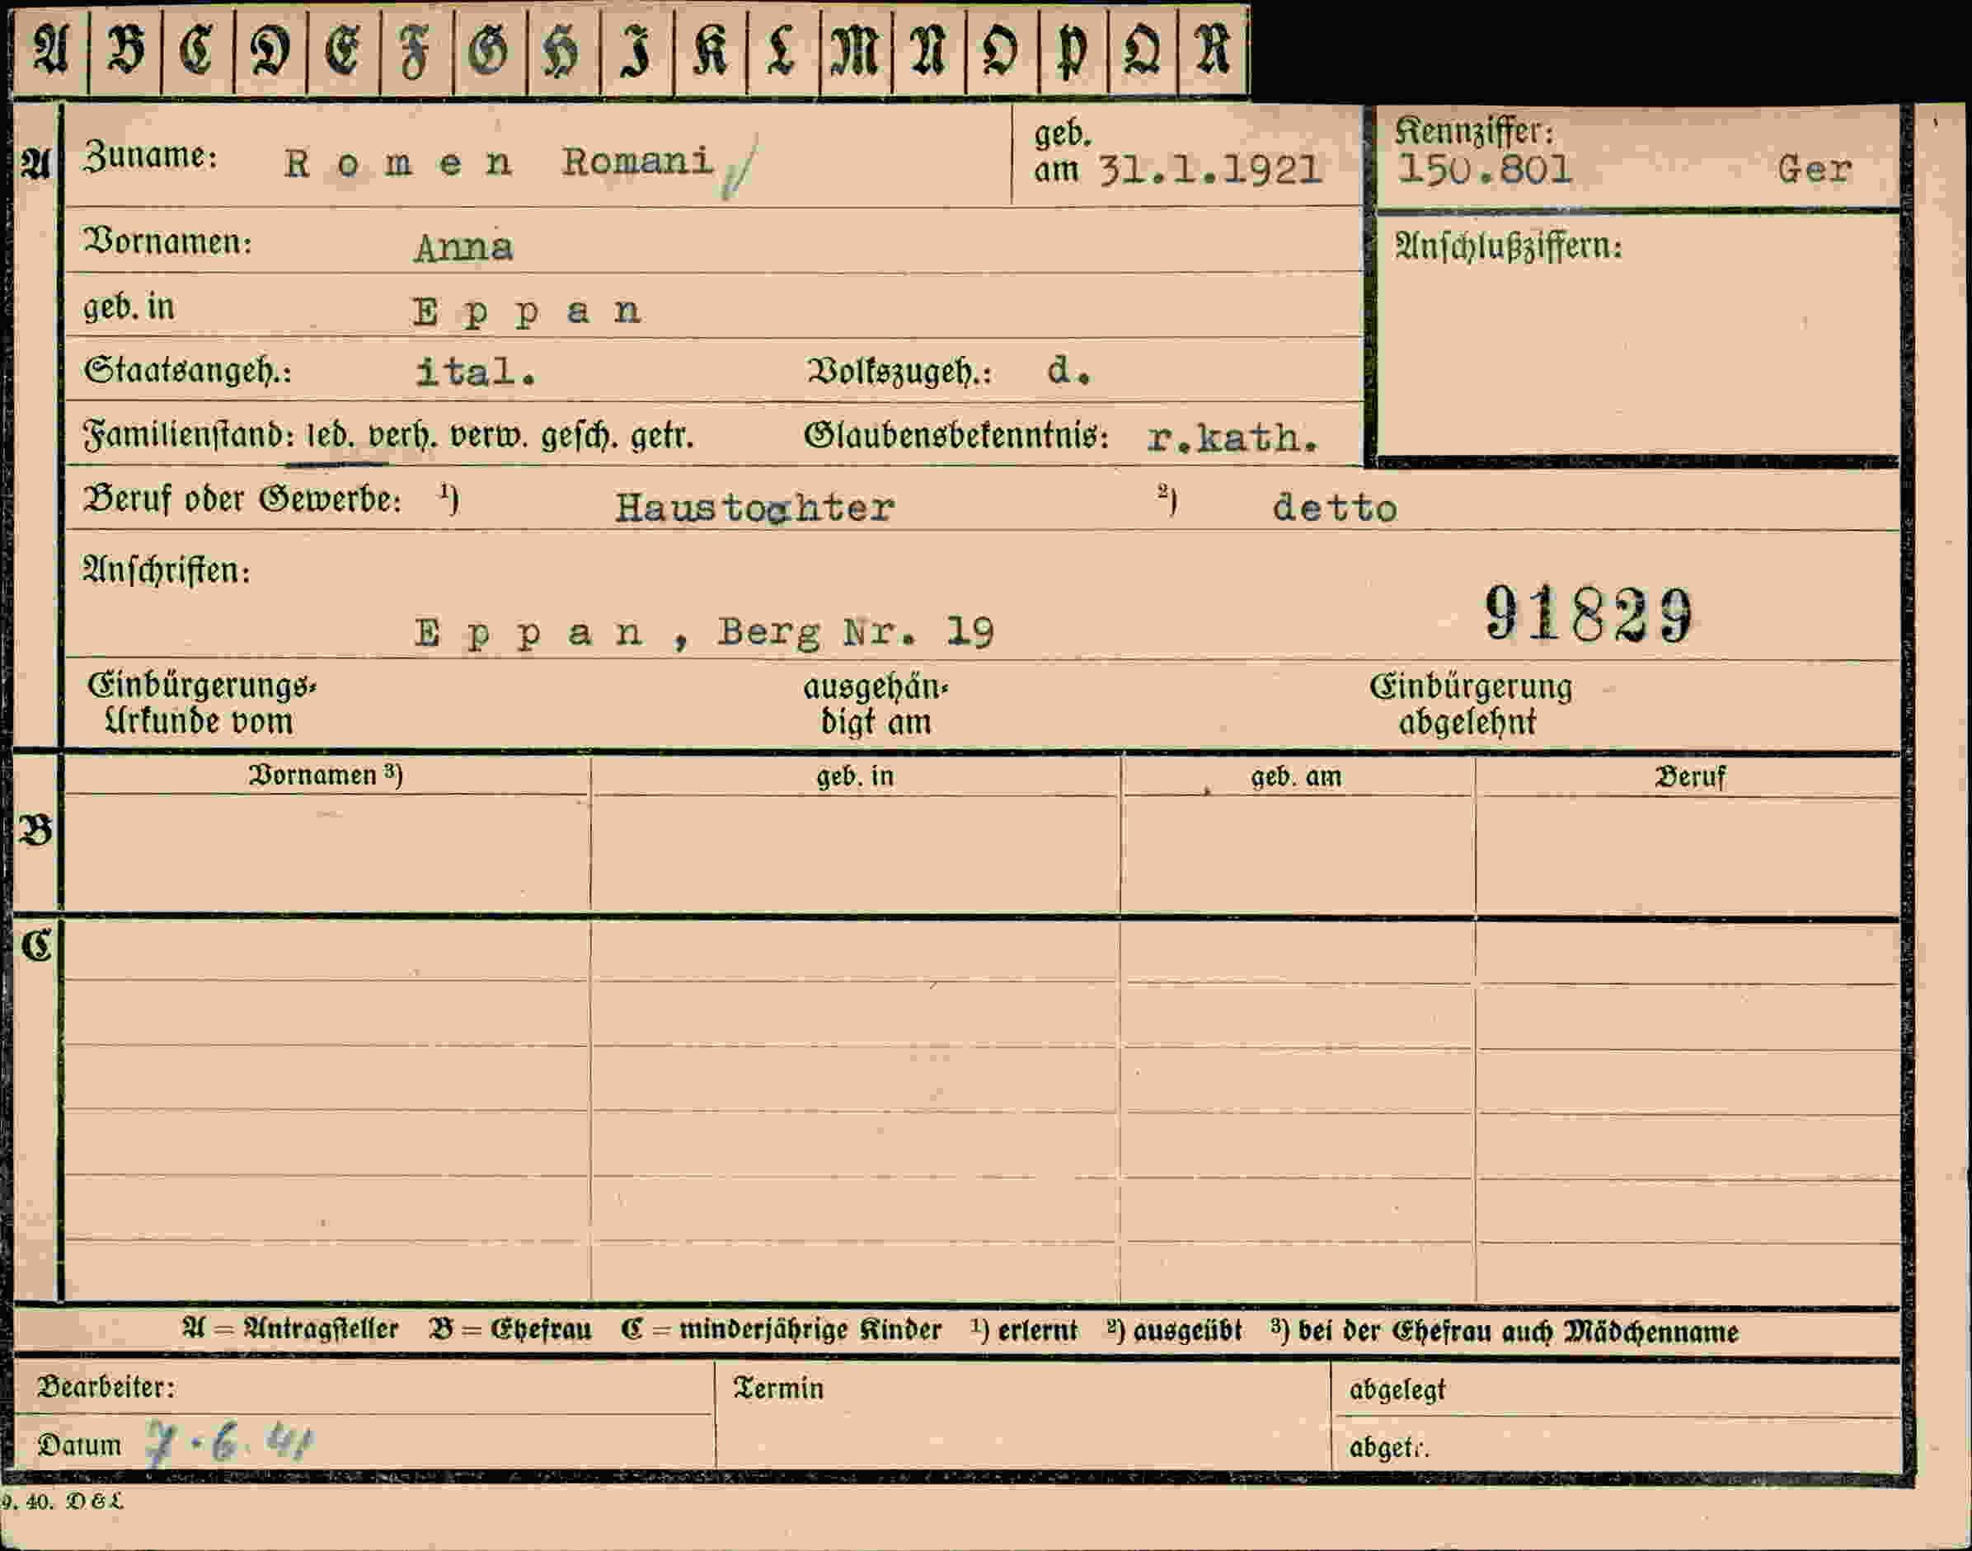This screenshot has width=1972, height=1551.
Task: Click the alternate surname 'Romani'
Action: 637,162
